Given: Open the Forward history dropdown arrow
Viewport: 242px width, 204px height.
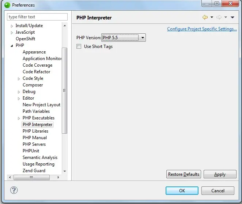Looking at the screenshot, I should 226,17.
